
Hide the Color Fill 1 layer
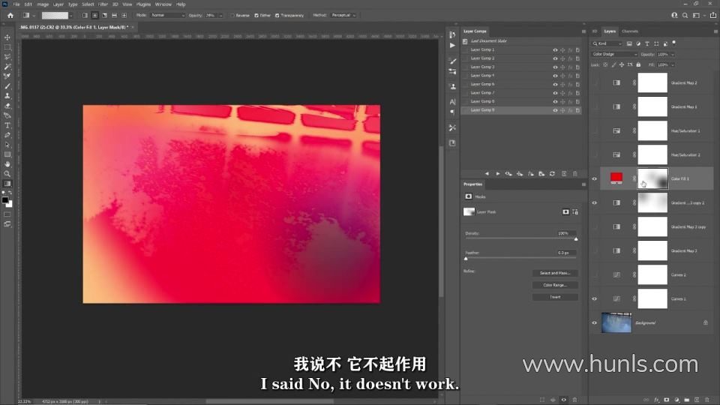pyautogui.click(x=594, y=178)
